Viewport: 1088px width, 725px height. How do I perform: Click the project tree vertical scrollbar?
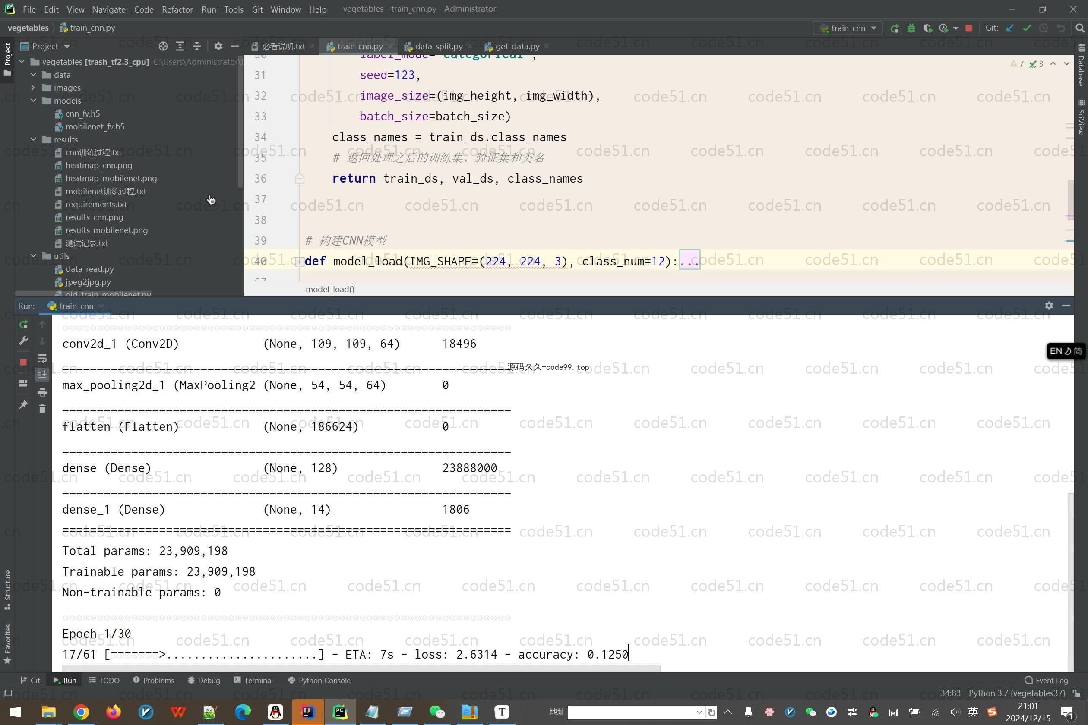pyautogui.click(x=240, y=123)
